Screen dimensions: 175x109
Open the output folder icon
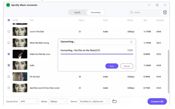coord(115,101)
